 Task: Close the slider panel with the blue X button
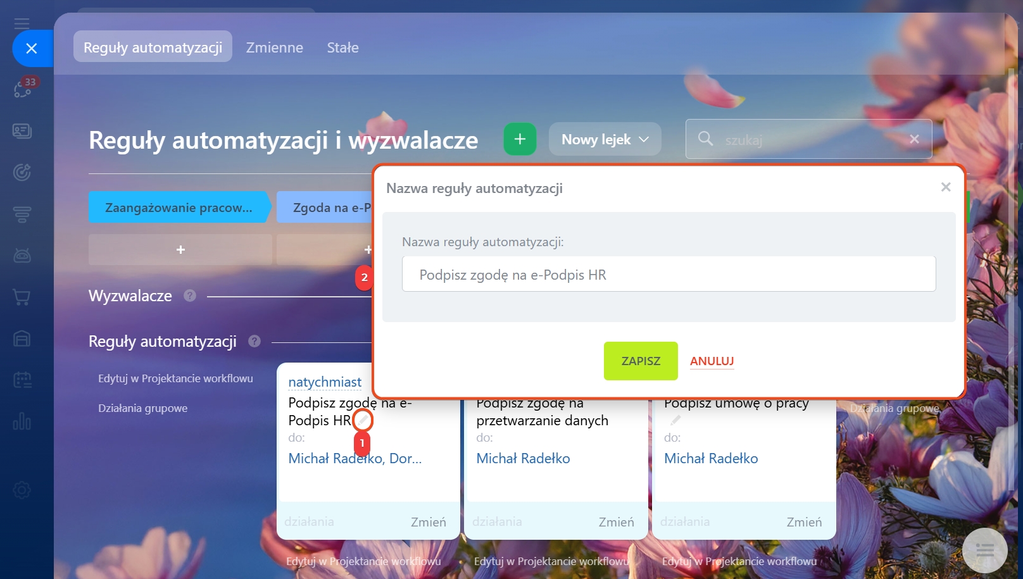(32, 48)
